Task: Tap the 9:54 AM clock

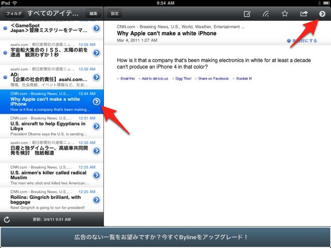Action: click(x=165, y=3)
